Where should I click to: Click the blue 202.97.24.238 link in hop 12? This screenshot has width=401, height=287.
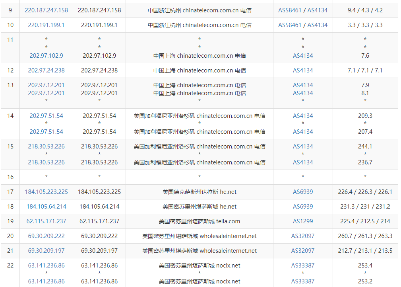coord(46,70)
